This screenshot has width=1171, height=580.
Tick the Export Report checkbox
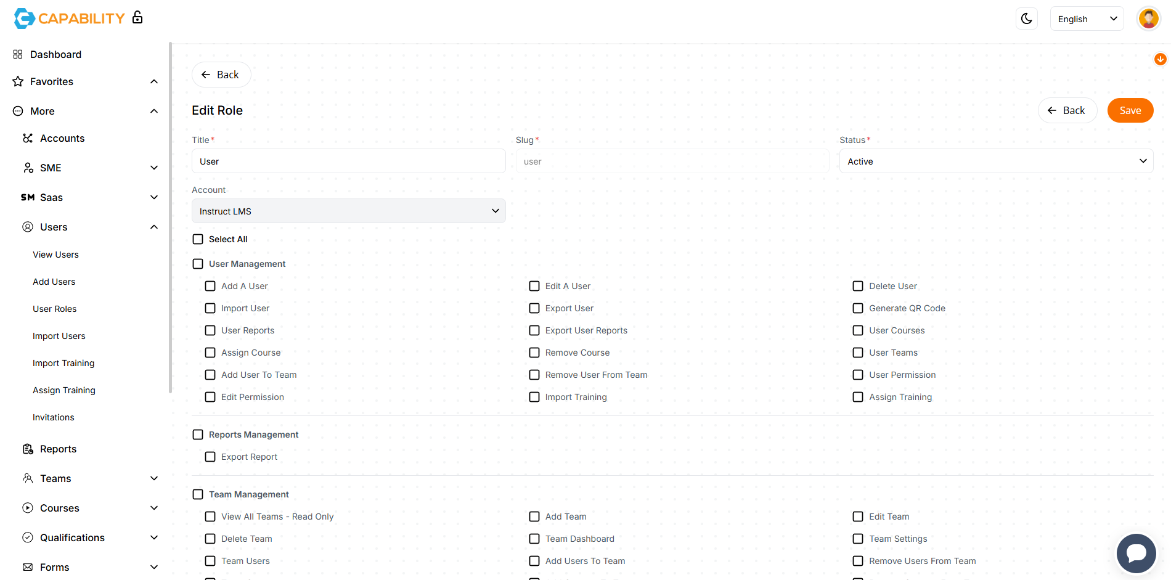pos(210,457)
